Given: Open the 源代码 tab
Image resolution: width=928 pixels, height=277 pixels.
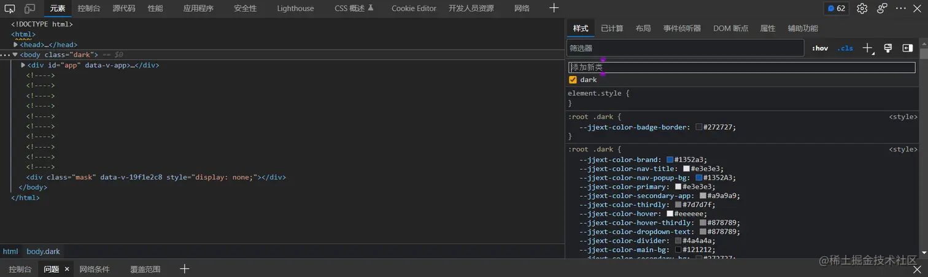Looking at the screenshot, I should [x=124, y=9].
